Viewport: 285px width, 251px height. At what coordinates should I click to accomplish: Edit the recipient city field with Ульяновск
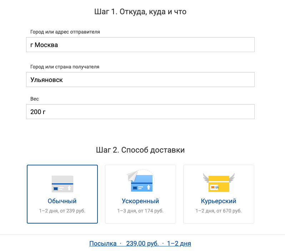tap(140, 80)
